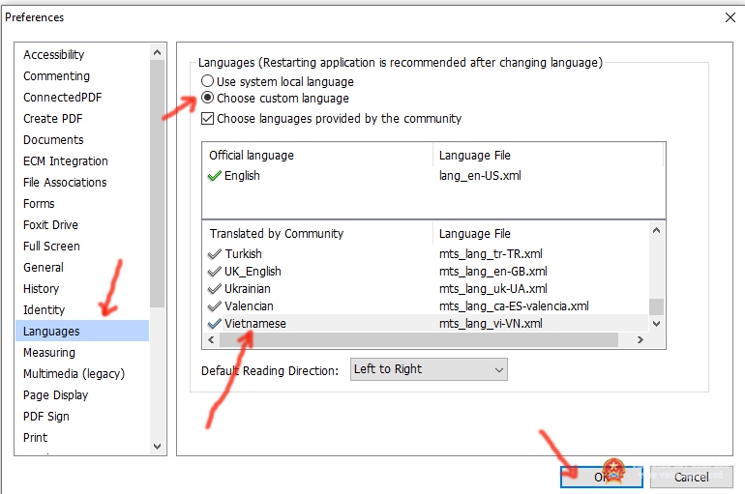Screen dimensions: 745x494
Task: Open the Commenting preferences
Action: point(56,76)
